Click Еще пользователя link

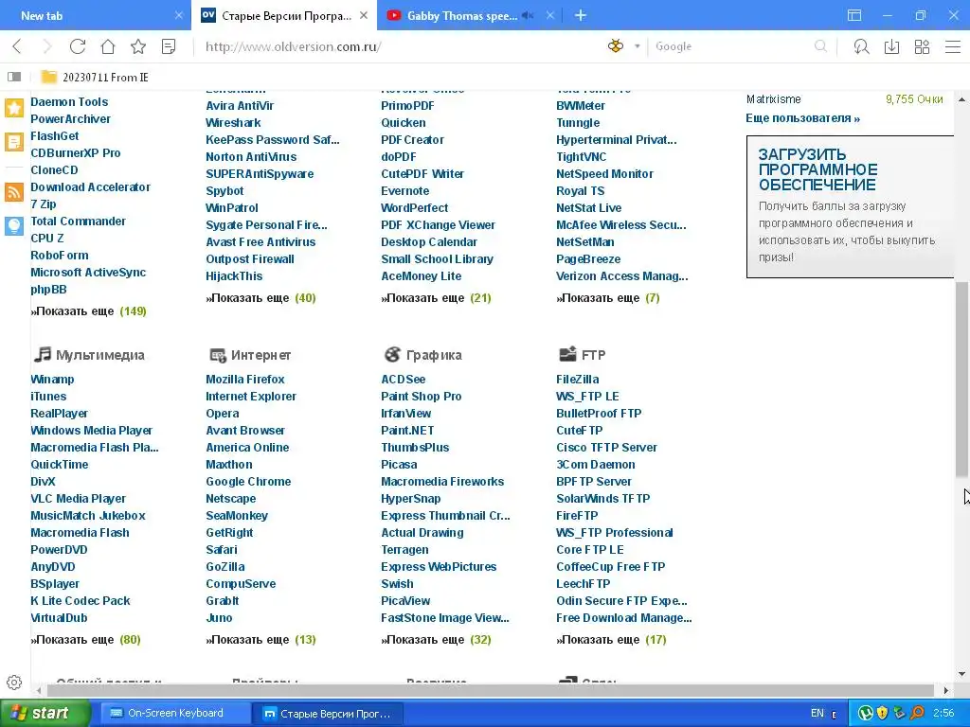pos(802,118)
